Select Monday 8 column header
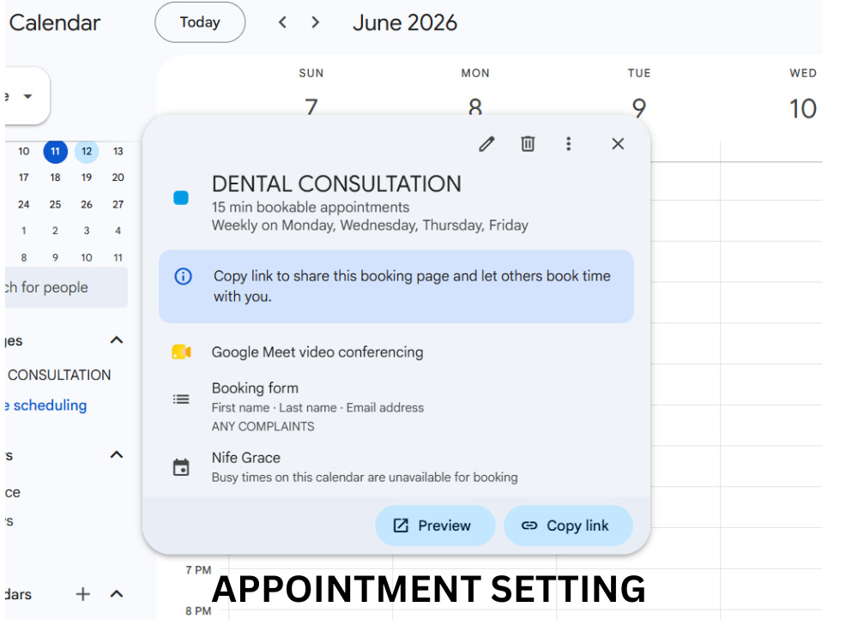 [475, 91]
